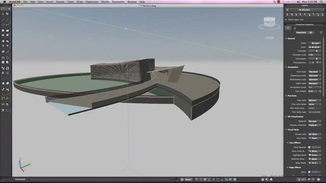Open the Text style Standard dropdown
326x183 pixels.
point(315,72)
